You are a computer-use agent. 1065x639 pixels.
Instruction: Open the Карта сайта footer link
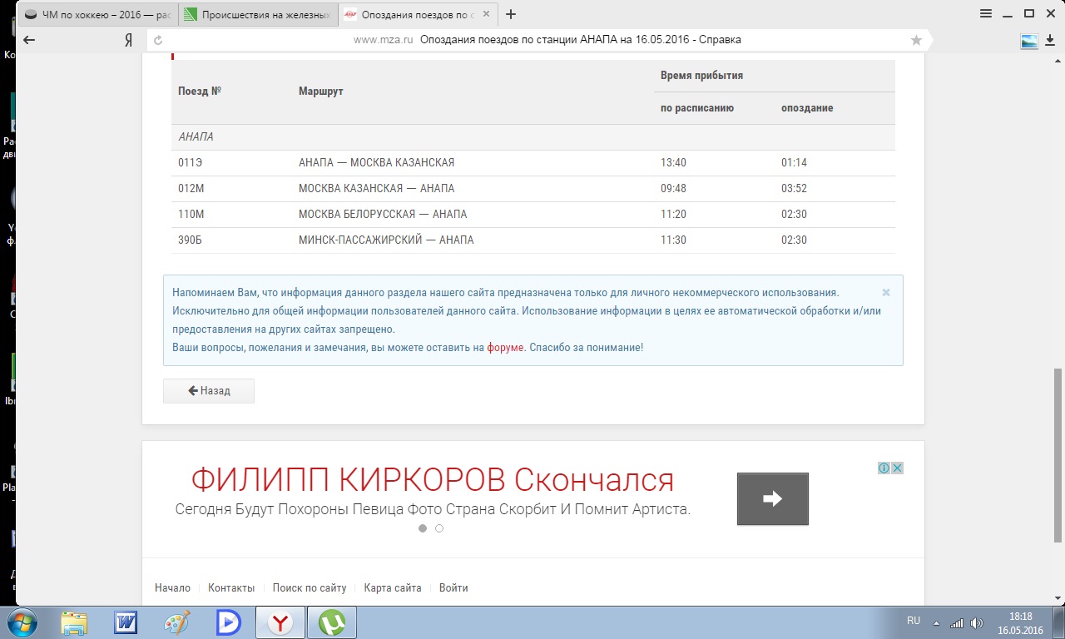coord(393,588)
